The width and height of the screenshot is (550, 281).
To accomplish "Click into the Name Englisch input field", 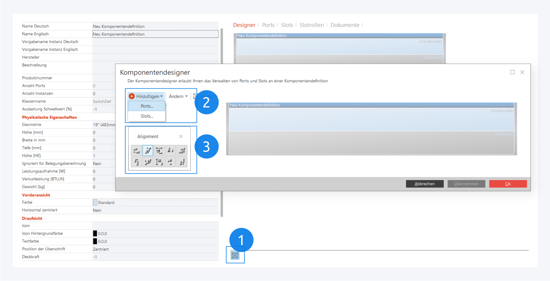I will [155, 34].
